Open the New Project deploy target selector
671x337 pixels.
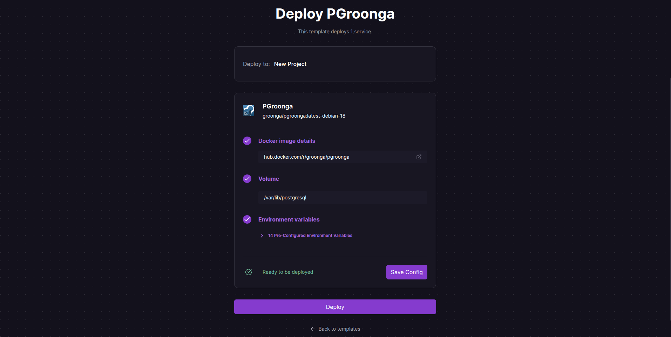click(x=290, y=64)
